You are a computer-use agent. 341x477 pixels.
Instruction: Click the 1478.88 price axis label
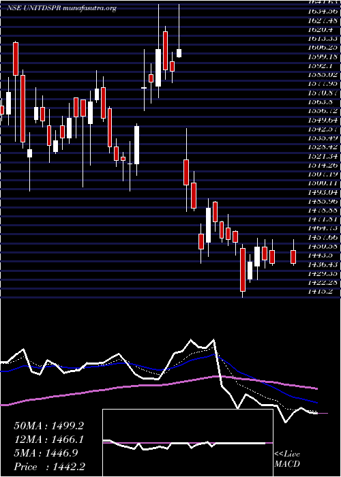coord(323,210)
